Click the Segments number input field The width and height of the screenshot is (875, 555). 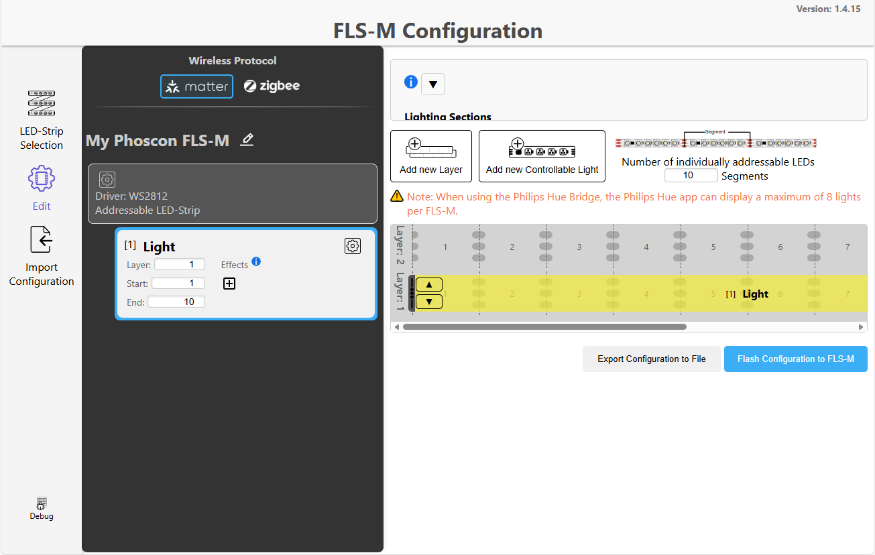(x=691, y=176)
